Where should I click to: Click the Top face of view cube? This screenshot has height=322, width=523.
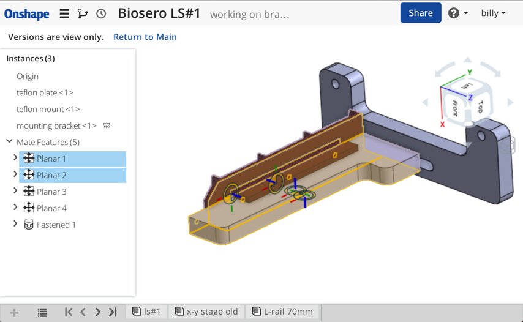pyautogui.click(x=480, y=107)
